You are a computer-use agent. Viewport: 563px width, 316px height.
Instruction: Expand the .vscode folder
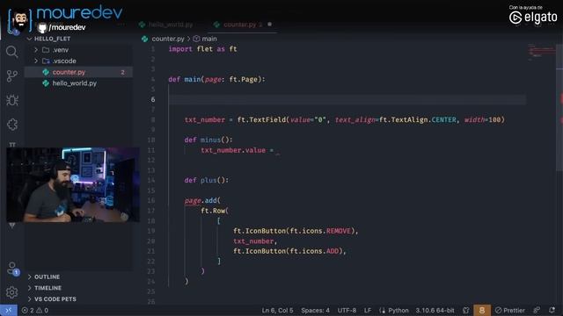[36, 61]
